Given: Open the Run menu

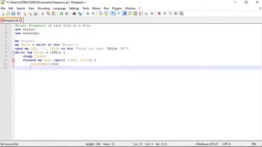Looking at the screenshot, I should 106,8.
